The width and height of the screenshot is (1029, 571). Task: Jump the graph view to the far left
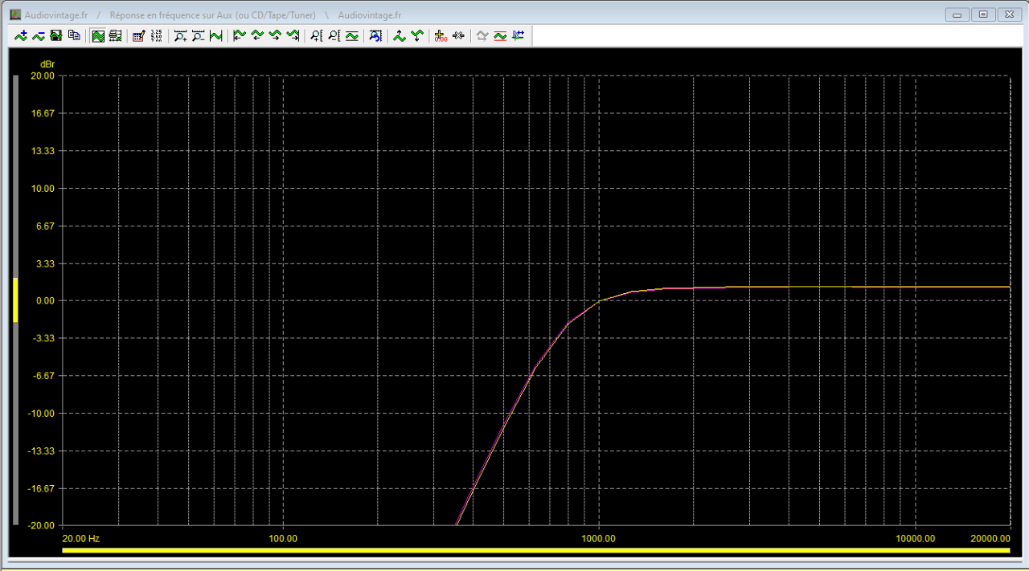pyautogui.click(x=238, y=35)
